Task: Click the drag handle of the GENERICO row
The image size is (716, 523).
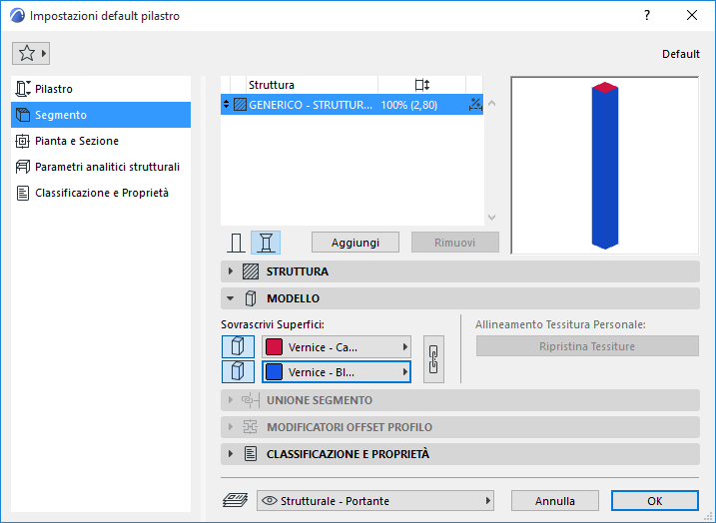Action: coord(226,105)
